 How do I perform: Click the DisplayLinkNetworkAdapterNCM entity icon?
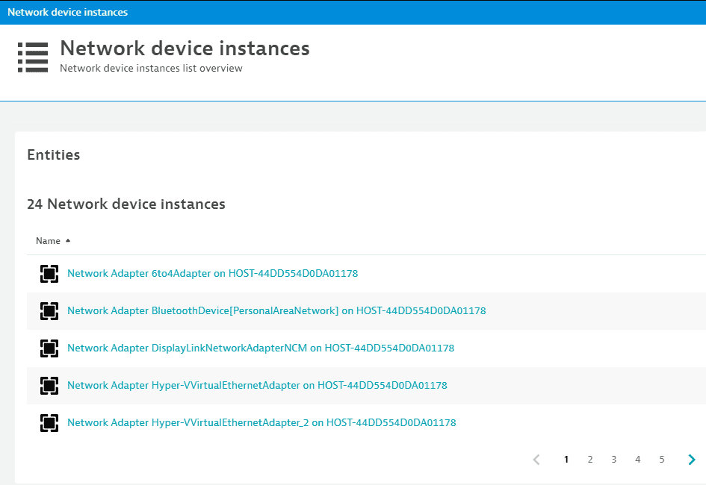(49, 348)
